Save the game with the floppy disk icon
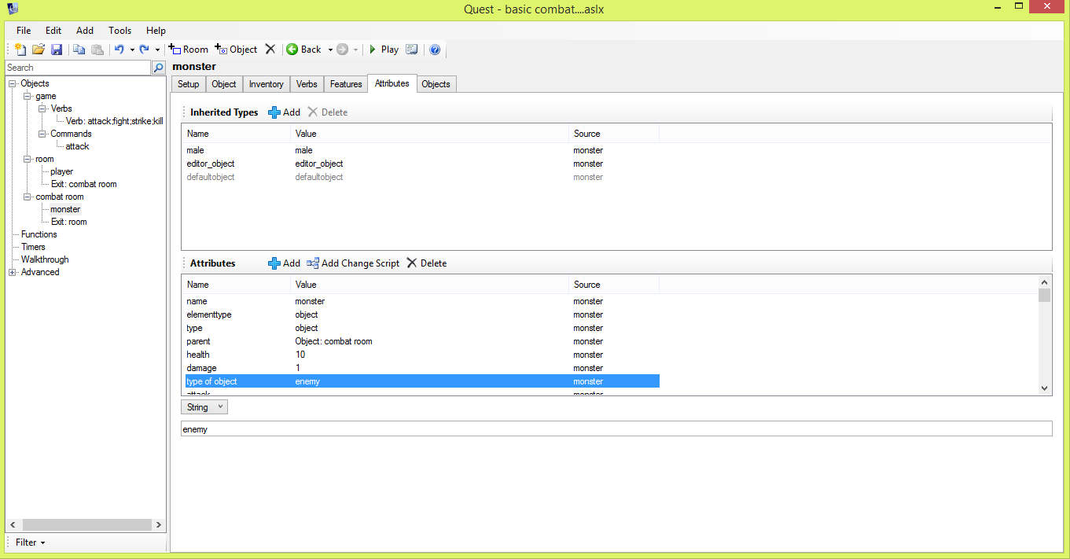1070x559 pixels. coord(57,50)
